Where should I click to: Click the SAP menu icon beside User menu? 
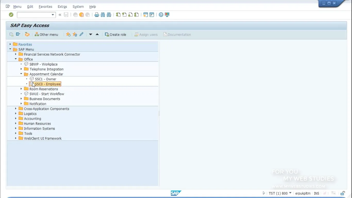[18, 34]
